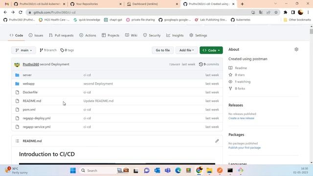Screen dimensions: 313x176
Task: Open the kubernetes bookmark
Action: click(241, 20)
